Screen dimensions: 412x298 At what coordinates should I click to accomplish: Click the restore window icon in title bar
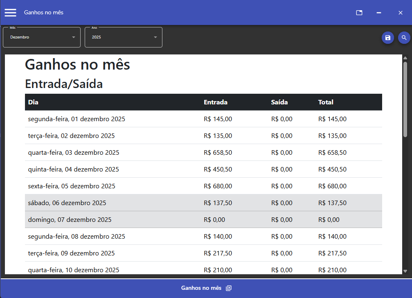[359, 13]
